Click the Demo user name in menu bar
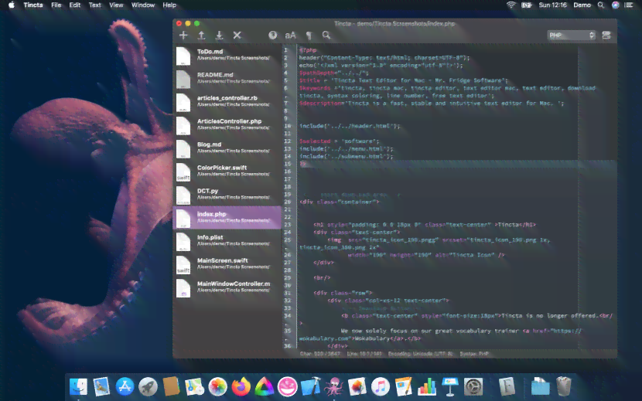The height and width of the screenshot is (401, 642). 582,5
